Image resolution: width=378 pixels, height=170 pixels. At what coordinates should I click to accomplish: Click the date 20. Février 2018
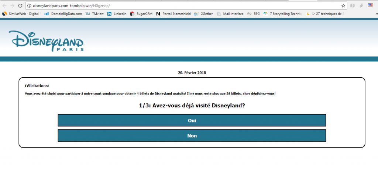click(x=192, y=72)
